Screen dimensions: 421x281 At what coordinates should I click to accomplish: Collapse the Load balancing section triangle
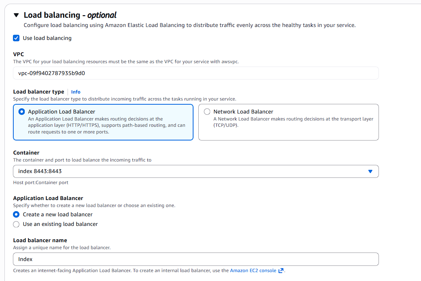pos(16,15)
